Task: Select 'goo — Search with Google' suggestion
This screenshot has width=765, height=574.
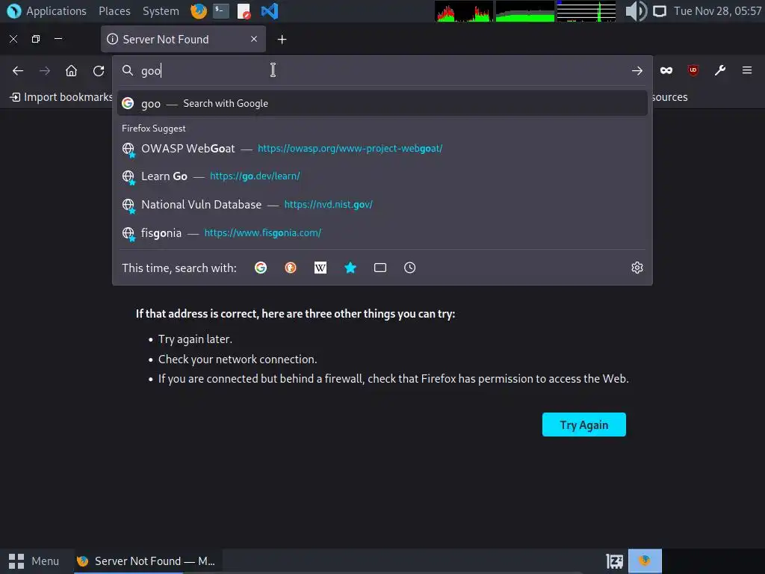Action: pyautogui.click(x=382, y=103)
